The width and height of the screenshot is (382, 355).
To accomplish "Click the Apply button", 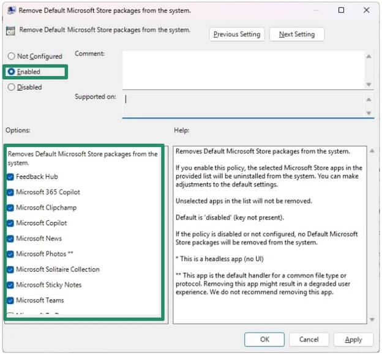I will coord(353,340).
